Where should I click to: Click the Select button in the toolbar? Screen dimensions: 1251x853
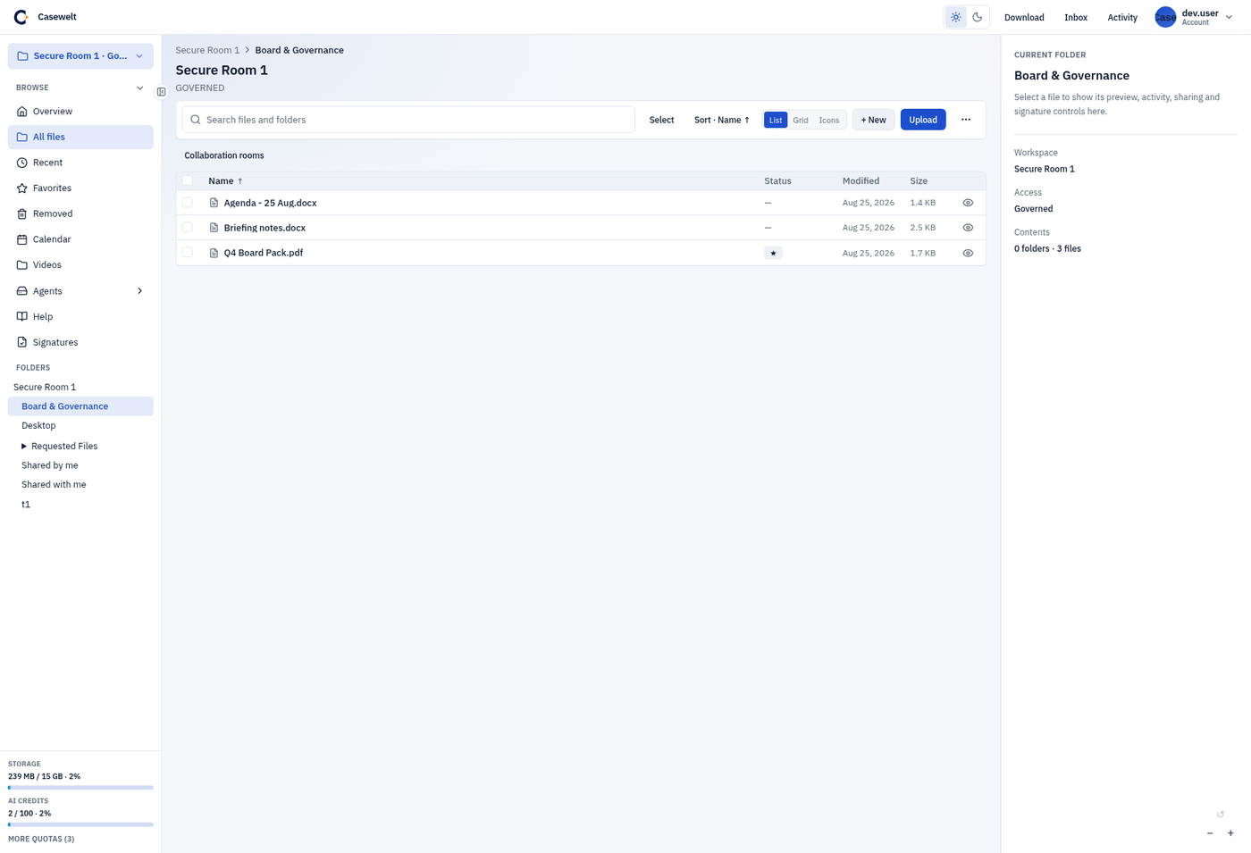pyautogui.click(x=661, y=120)
